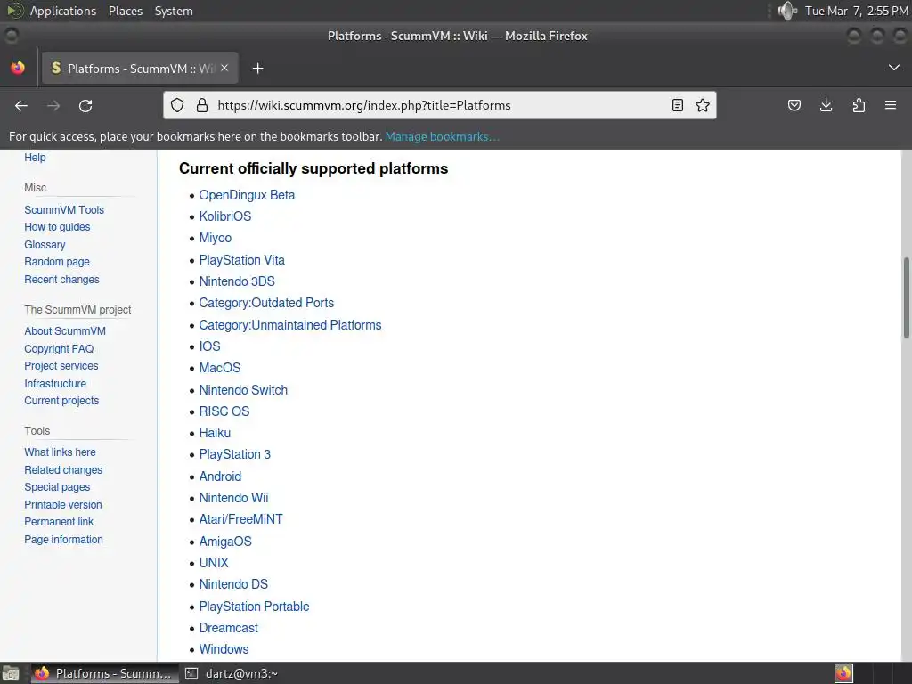The height and width of the screenshot is (684, 912).
Task: Open the System menu
Action: (x=174, y=11)
